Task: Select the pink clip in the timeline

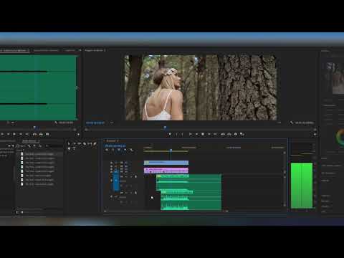Action: click(x=166, y=171)
